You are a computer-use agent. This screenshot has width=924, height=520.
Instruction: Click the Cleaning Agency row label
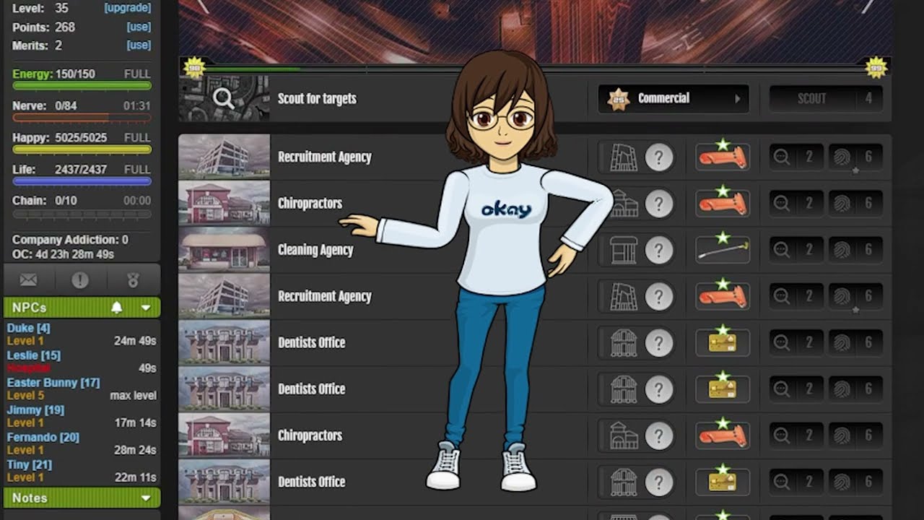[315, 250]
